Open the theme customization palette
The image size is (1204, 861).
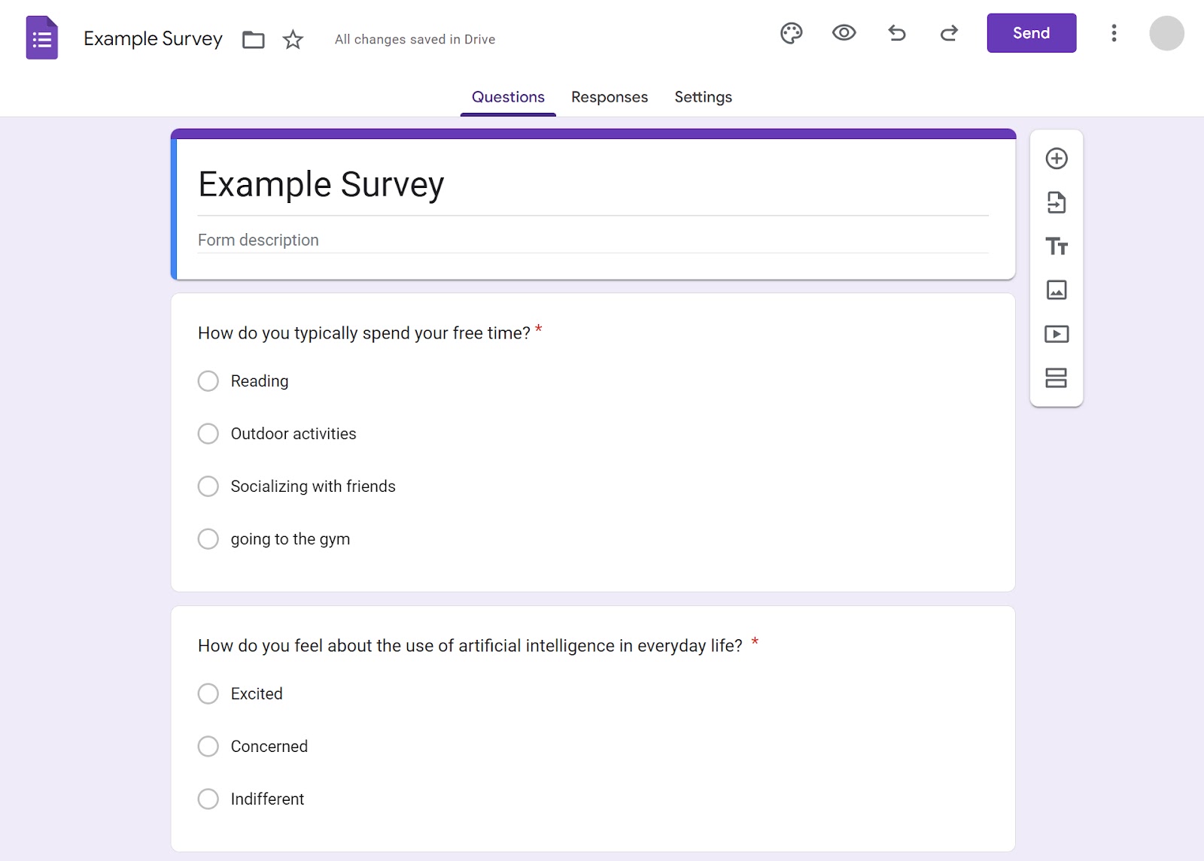[x=791, y=33]
